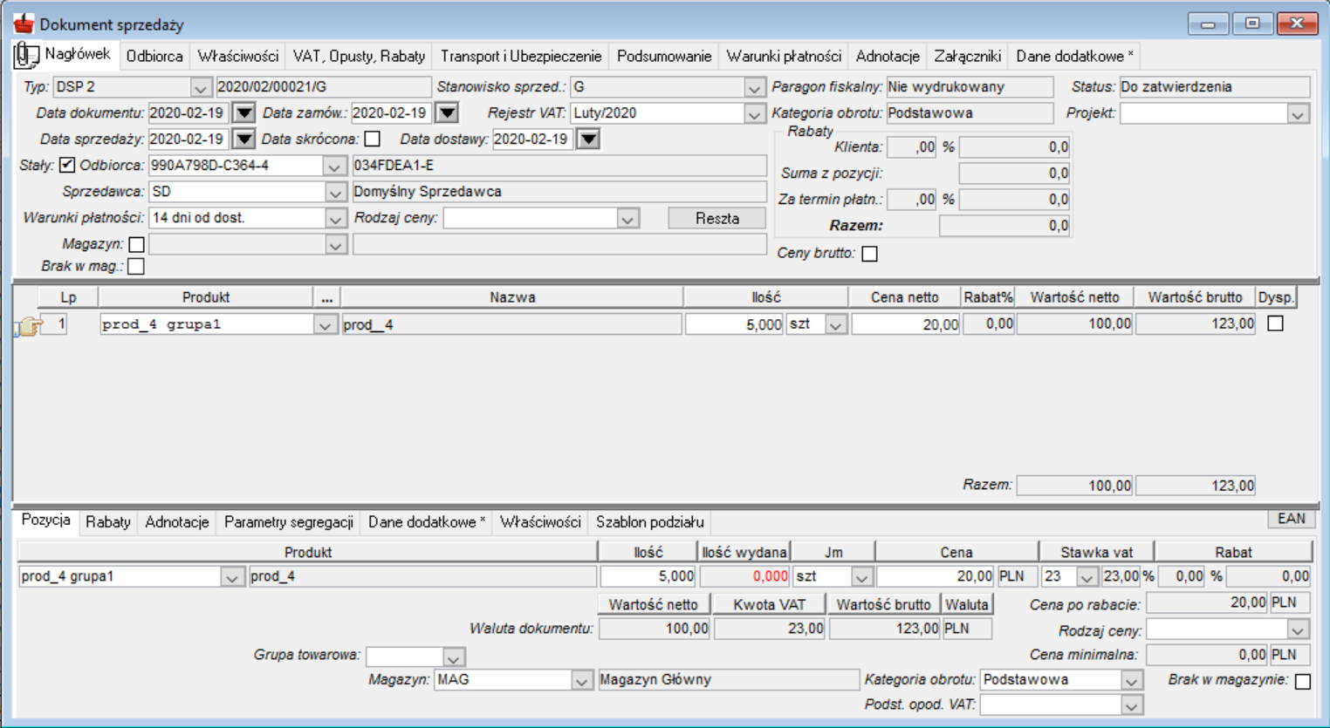1330x728 pixels.
Task: Switch to Transport i Ubezpieczenie tab
Action: pos(521,56)
